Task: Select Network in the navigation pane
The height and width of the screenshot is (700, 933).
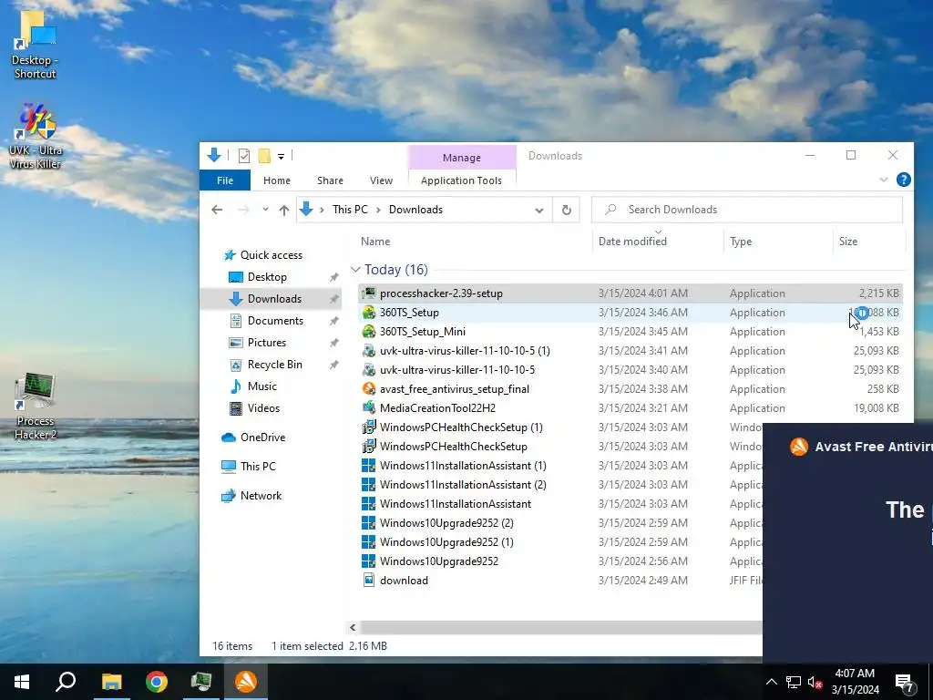Action: [261, 496]
